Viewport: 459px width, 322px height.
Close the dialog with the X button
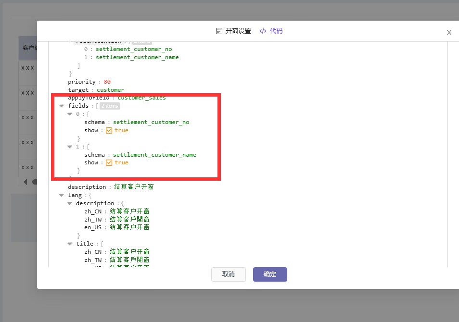pos(449,33)
